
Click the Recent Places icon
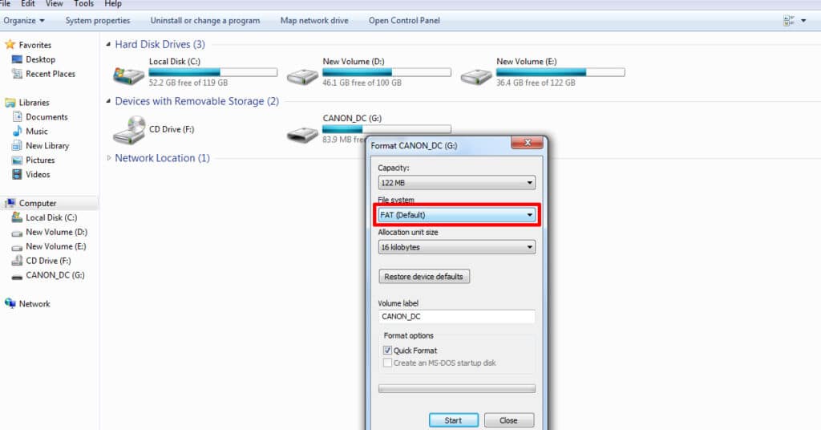pyautogui.click(x=17, y=74)
